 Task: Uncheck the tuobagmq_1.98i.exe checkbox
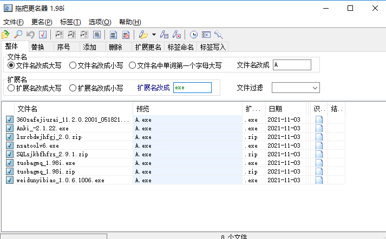[x=10, y=163]
